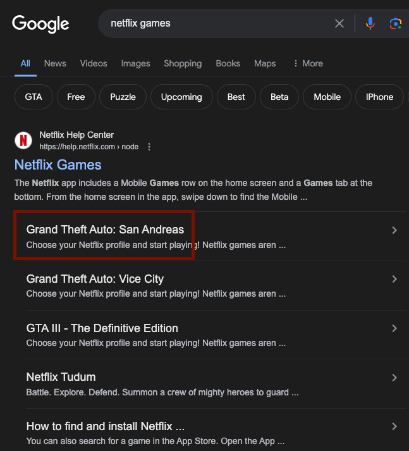The image size is (409, 451).
Task: Open the Netflix Tudum sitelink
Action: [61, 377]
